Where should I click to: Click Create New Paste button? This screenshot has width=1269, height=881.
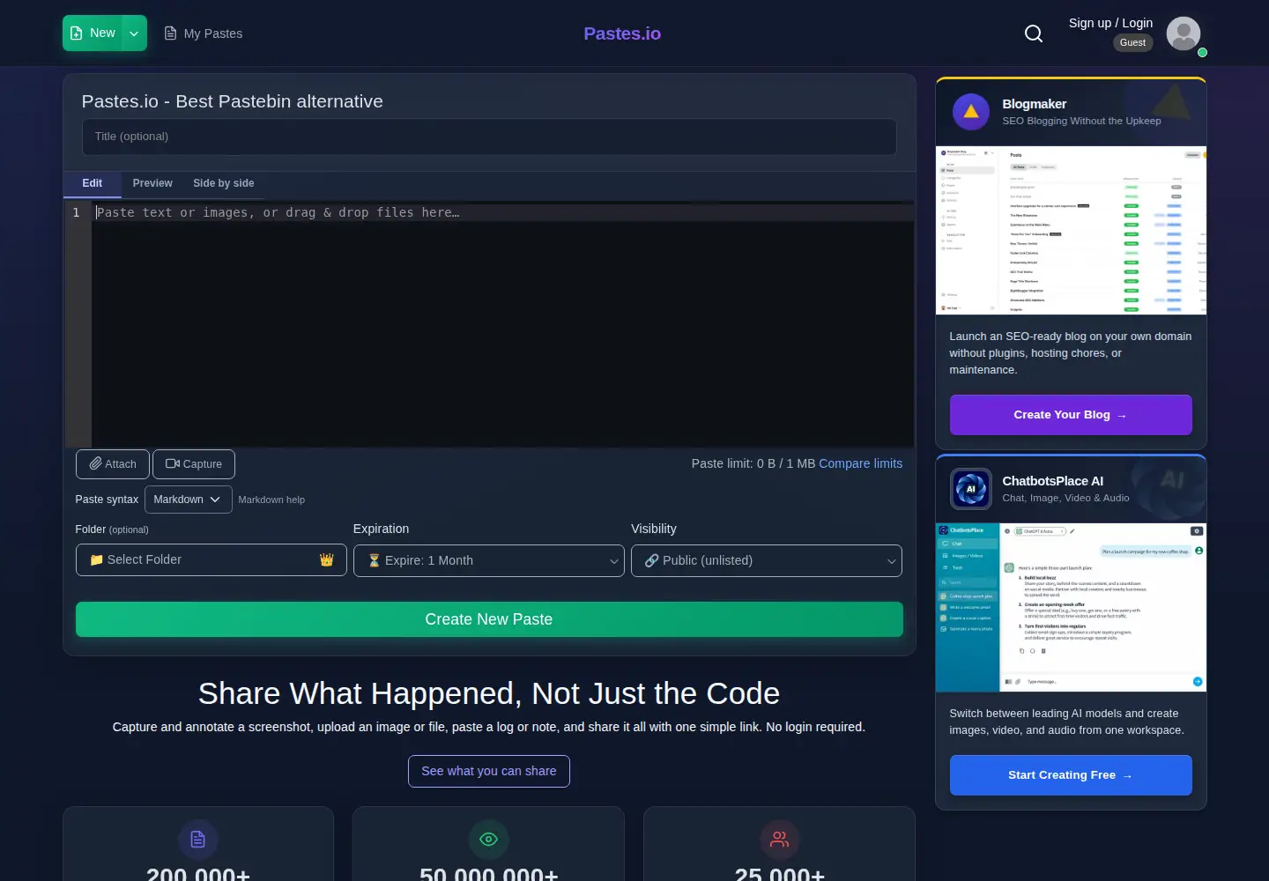(x=489, y=619)
